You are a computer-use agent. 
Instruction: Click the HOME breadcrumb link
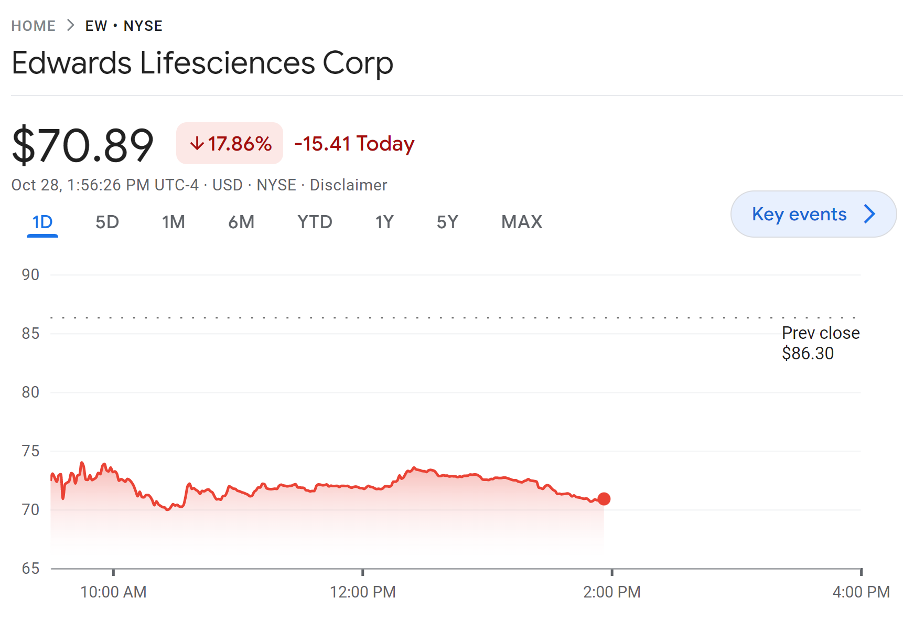click(x=34, y=26)
